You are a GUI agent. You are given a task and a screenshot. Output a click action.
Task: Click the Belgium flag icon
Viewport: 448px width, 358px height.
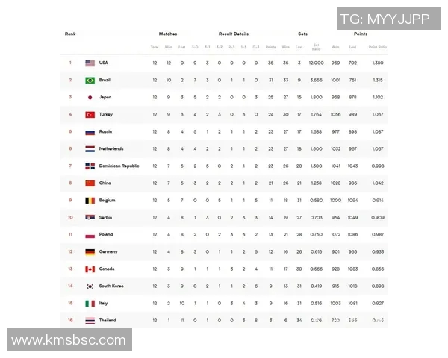[90, 200]
